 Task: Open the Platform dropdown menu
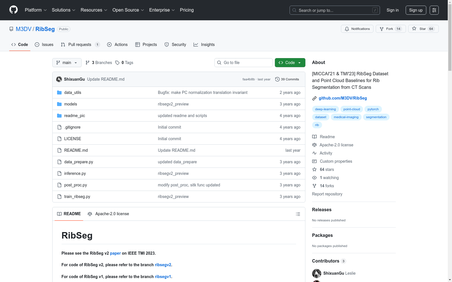click(36, 10)
